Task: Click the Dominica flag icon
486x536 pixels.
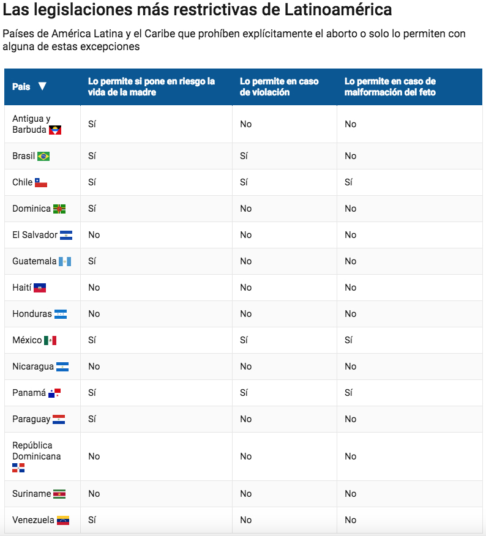Action: click(x=59, y=209)
